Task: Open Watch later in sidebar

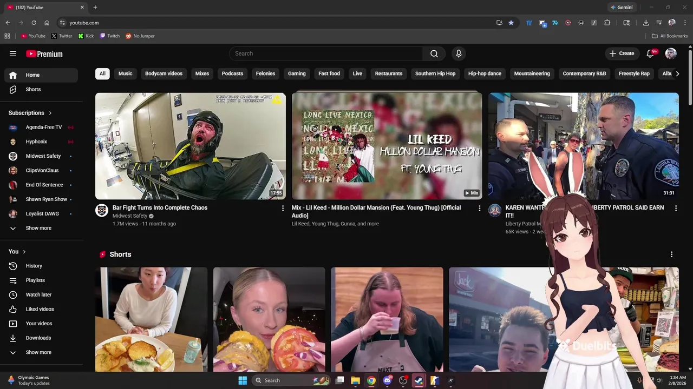Action: click(x=41, y=294)
